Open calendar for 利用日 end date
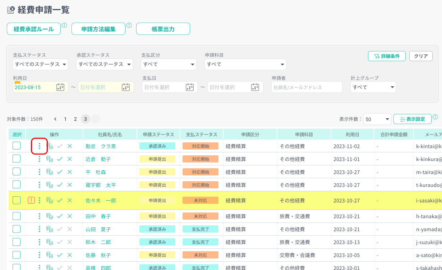 [x=125, y=87]
